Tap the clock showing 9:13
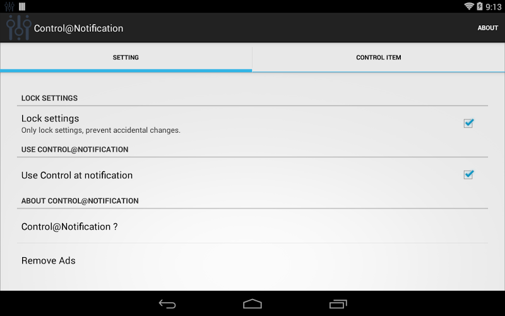The height and width of the screenshot is (316, 505). (x=493, y=7)
